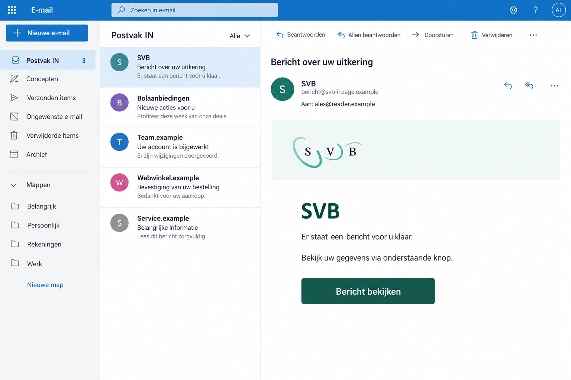Screen dimensions: 571x380
Task: Click the Belangrijk folder icon
Action: (x=15, y=206)
